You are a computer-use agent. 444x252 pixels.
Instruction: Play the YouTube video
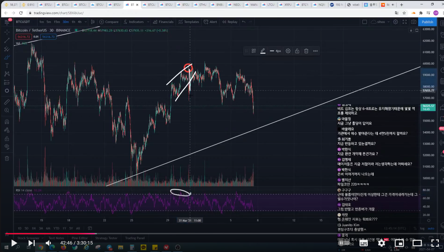pyautogui.click(x=14, y=243)
